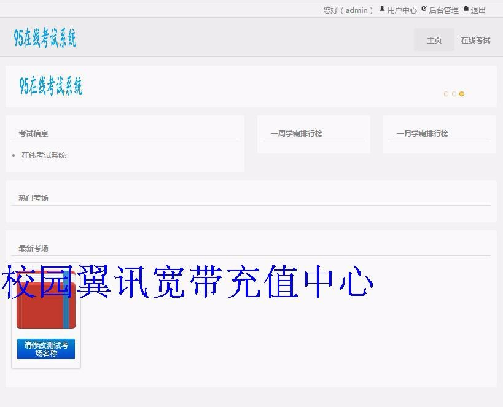
Task: Switch to the 主页 tab
Action: (x=434, y=39)
